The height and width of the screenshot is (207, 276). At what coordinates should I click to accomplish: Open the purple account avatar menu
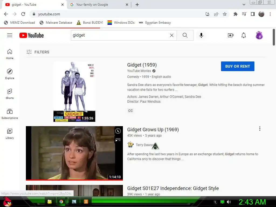click(x=259, y=35)
